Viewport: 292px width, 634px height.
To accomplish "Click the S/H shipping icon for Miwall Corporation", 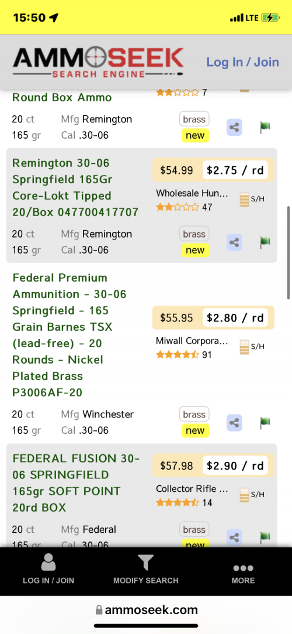I will (x=252, y=347).
